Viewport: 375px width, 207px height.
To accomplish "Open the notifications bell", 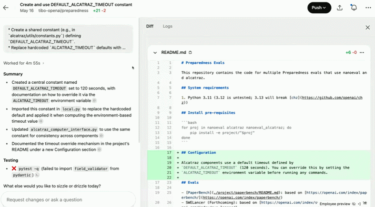I will pyautogui.click(x=354, y=8).
